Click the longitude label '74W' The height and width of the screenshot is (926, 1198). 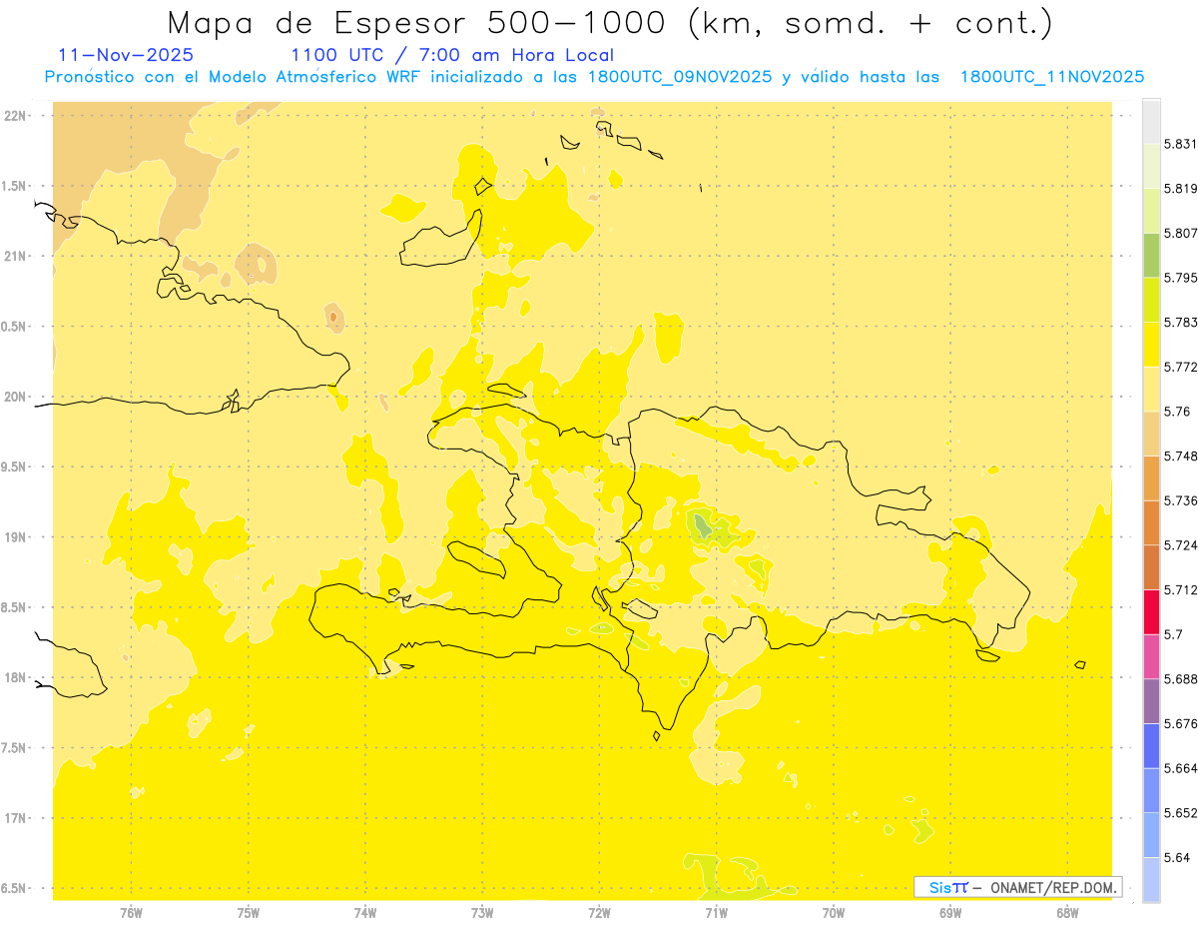click(x=365, y=912)
